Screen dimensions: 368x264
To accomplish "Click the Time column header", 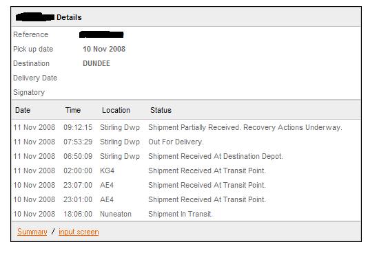I will (x=73, y=110).
